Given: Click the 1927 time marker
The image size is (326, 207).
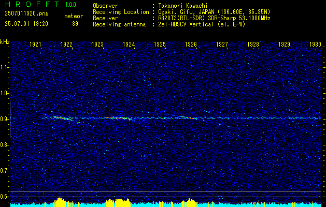Looking at the screenshot, I should (x=222, y=44).
